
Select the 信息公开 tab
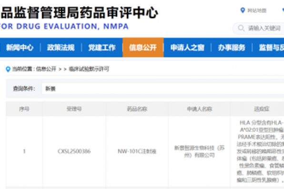143,48
